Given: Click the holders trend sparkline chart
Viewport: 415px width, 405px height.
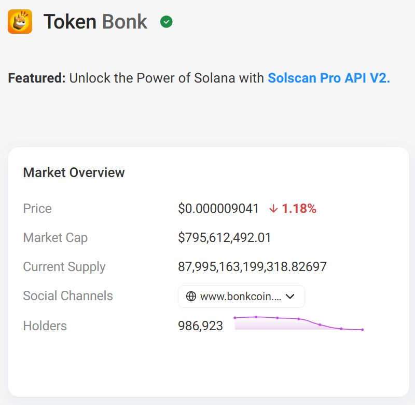Looking at the screenshot, I should [298, 323].
